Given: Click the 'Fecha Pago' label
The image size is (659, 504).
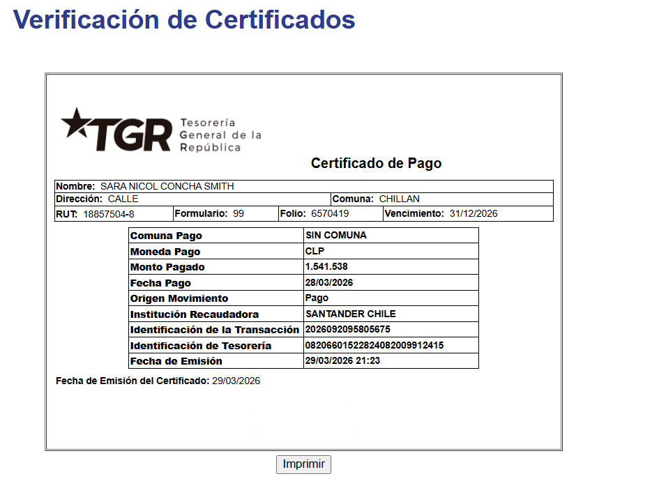Looking at the screenshot, I should 160,283.
